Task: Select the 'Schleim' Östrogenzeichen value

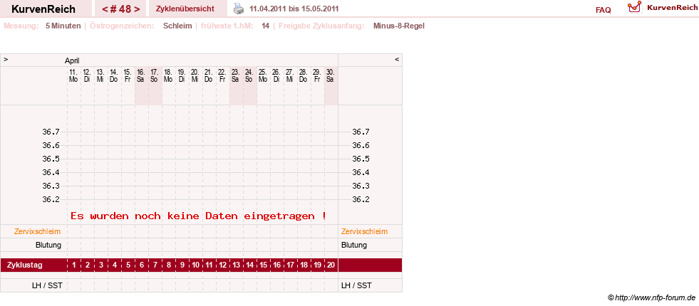Action: [177, 26]
